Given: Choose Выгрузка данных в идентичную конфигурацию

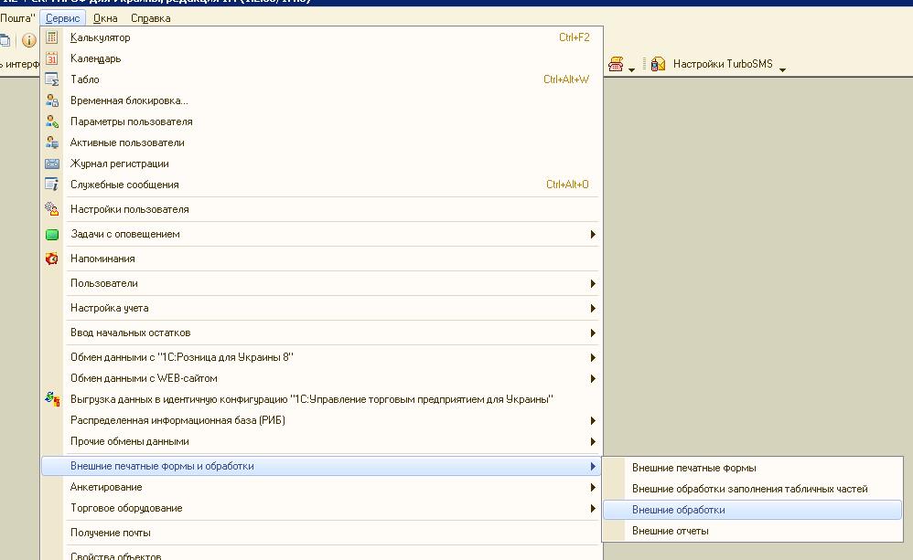Looking at the screenshot, I should (x=321, y=399).
